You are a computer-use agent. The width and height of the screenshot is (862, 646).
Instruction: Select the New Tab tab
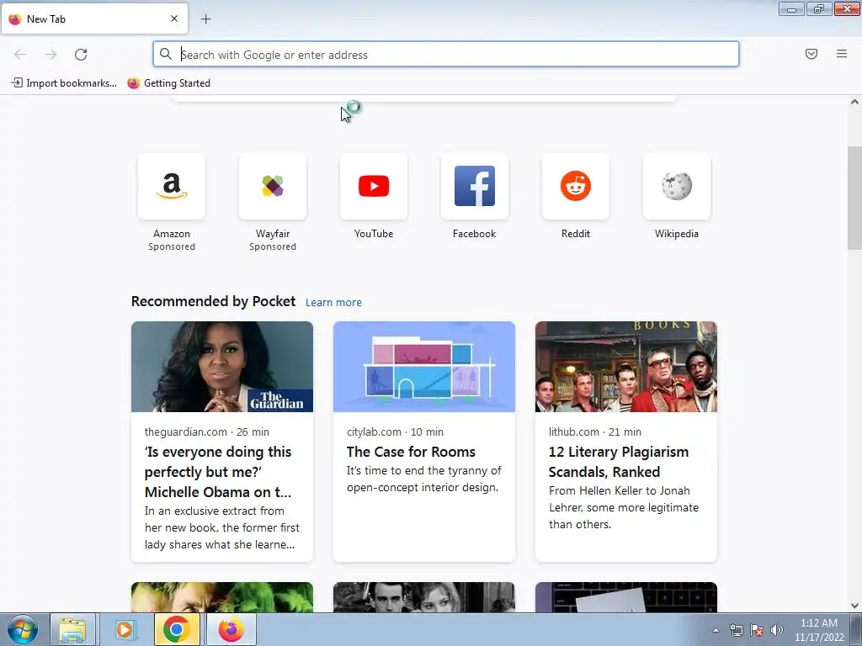click(x=94, y=19)
